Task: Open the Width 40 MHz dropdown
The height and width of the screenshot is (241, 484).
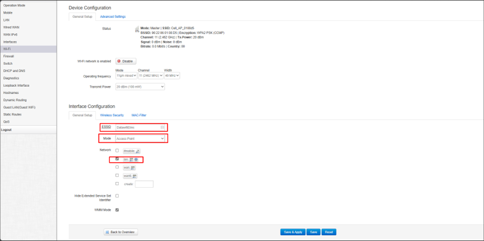Action: [172, 76]
